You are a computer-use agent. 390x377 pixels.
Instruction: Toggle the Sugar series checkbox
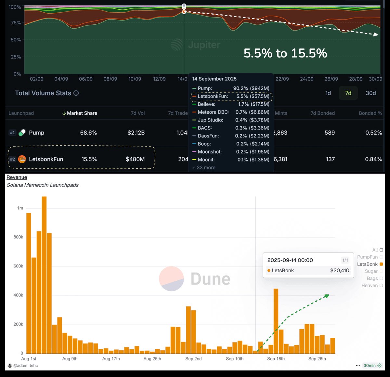click(381, 271)
